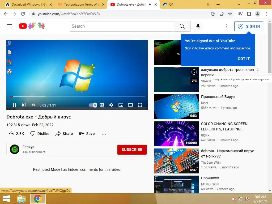Go back to the previous page
The height and width of the screenshot is (204, 272).
click(x=6, y=14)
